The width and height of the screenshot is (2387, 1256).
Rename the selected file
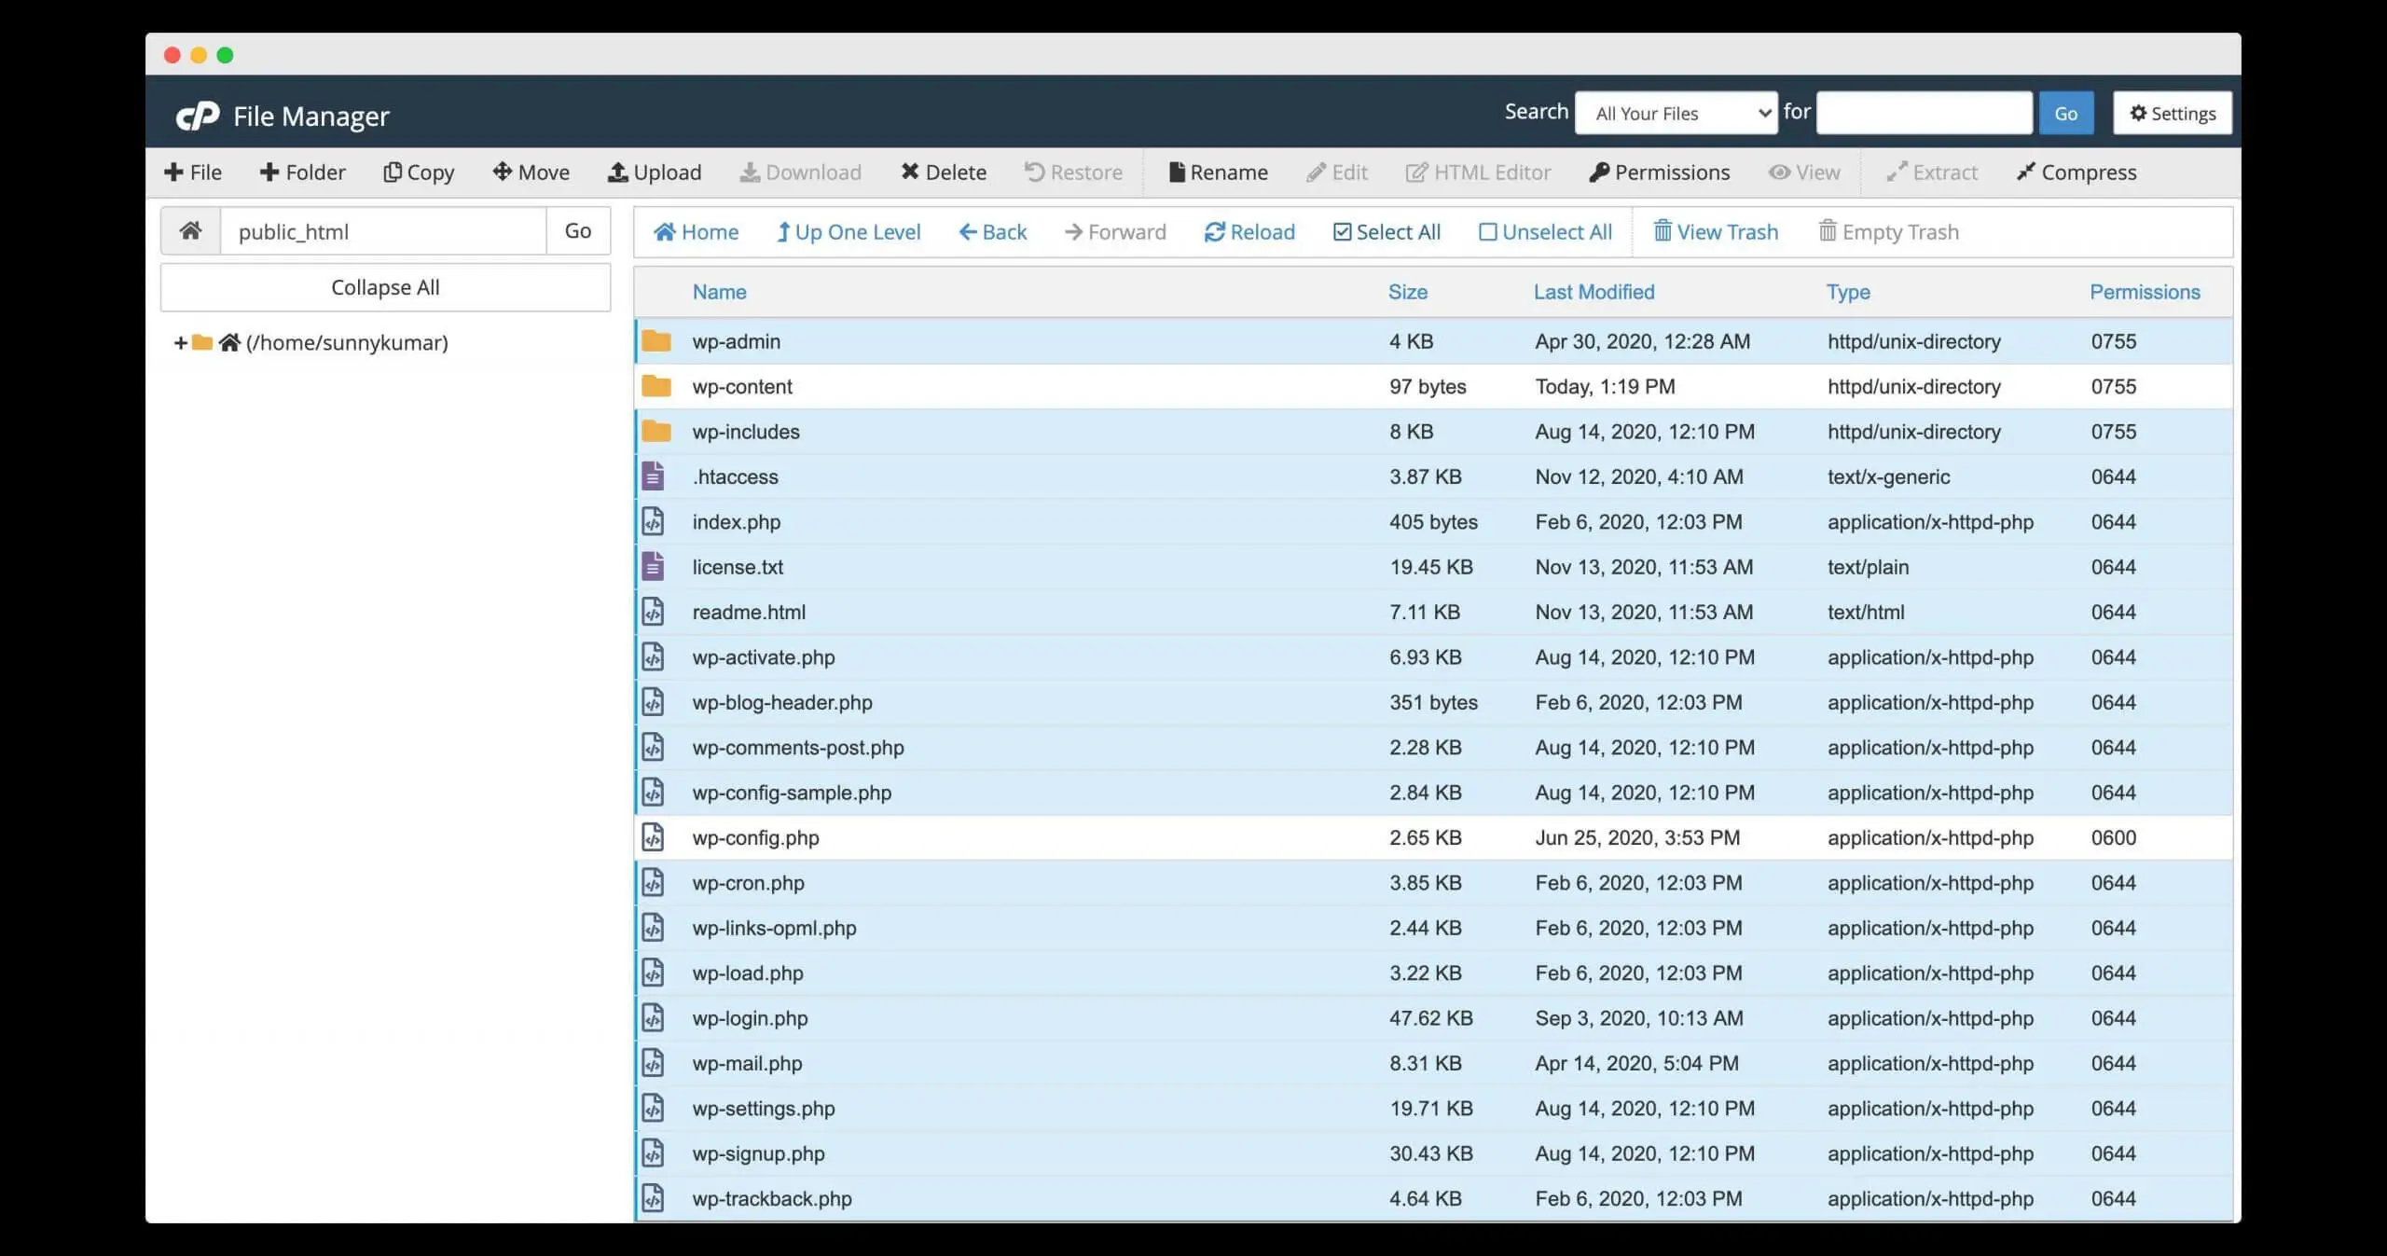coord(1218,172)
